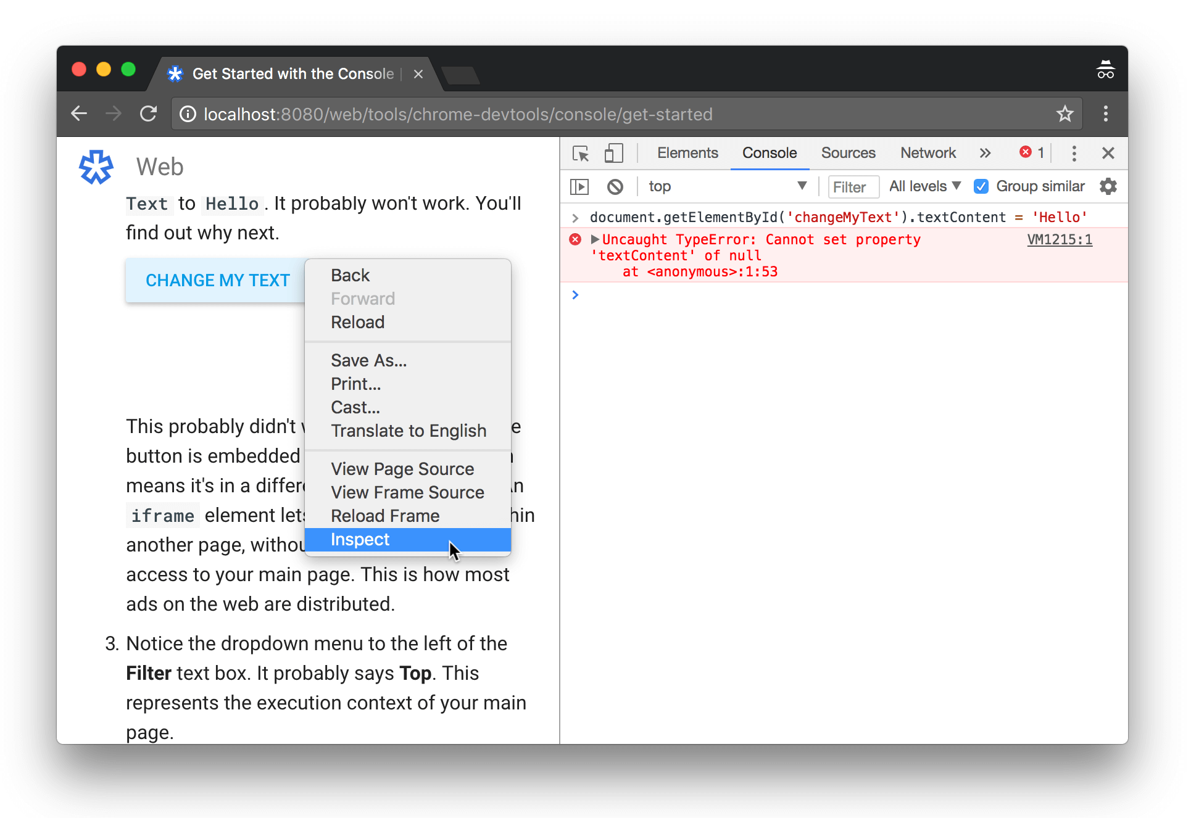1191x818 pixels.
Task: Show the console sidebar icon
Action: click(579, 186)
